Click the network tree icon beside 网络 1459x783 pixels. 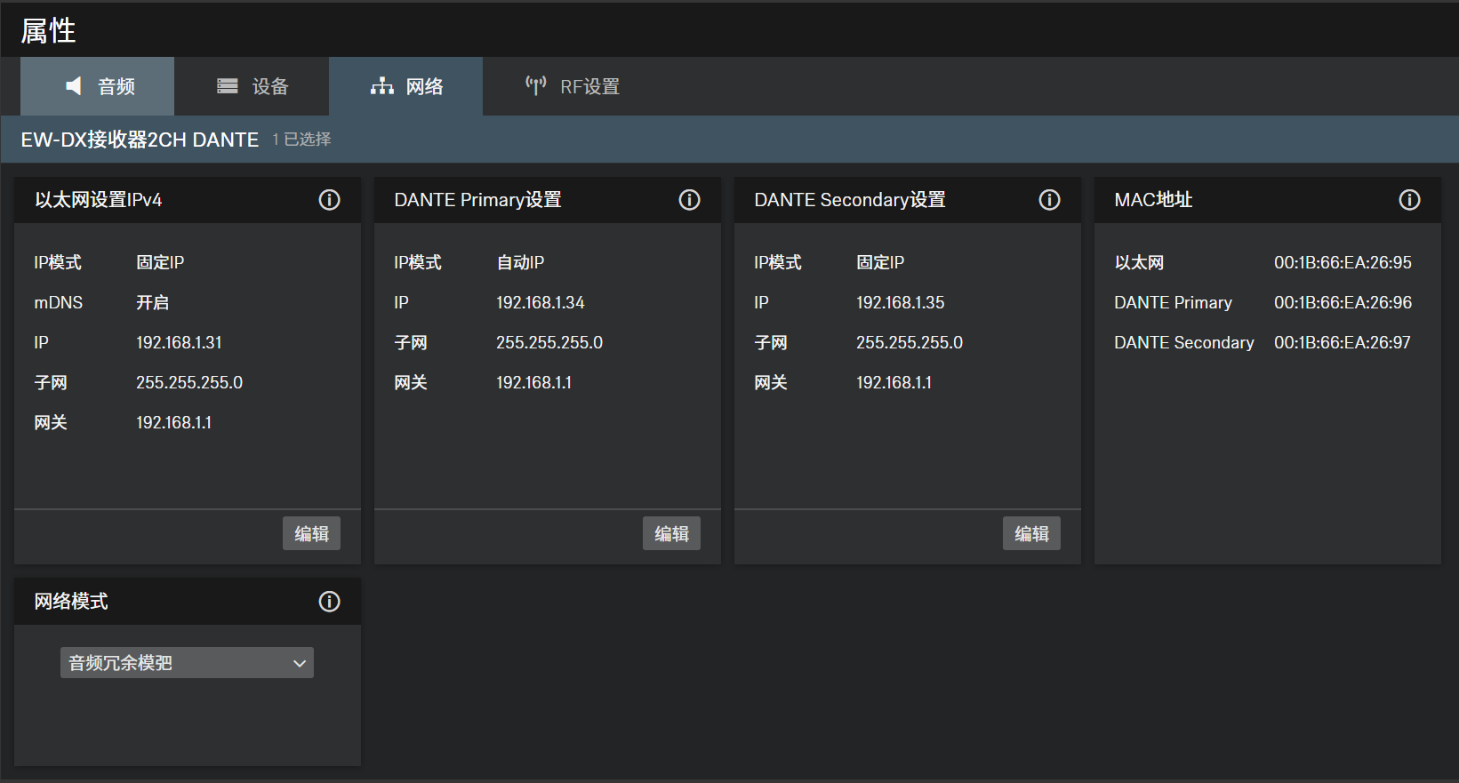[382, 86]
